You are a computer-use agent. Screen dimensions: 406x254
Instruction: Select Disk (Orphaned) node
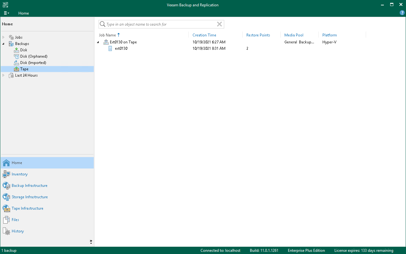click(34, 56)
